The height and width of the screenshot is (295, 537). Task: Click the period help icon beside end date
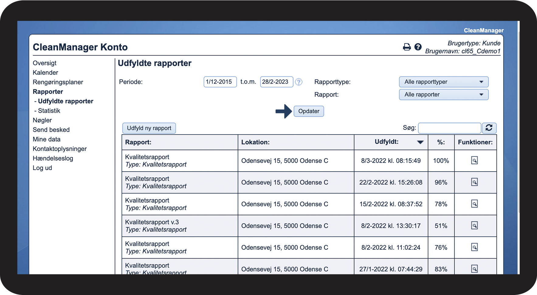(299, 82)
